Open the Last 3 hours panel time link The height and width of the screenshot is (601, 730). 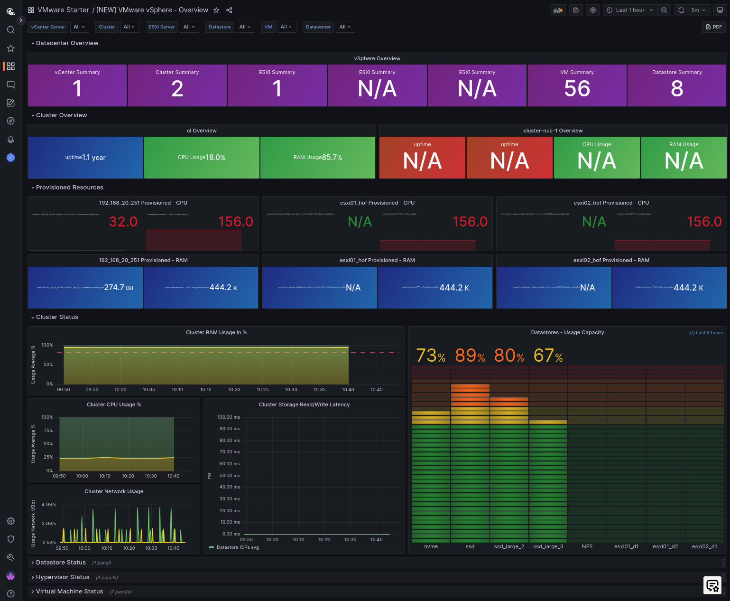707,333
